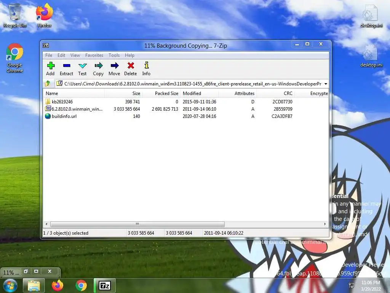Image resolution: width=390 pixels, height=293 pixels.
Task: Select the buildinfo.url globe icon
Action: pos(48,116)
